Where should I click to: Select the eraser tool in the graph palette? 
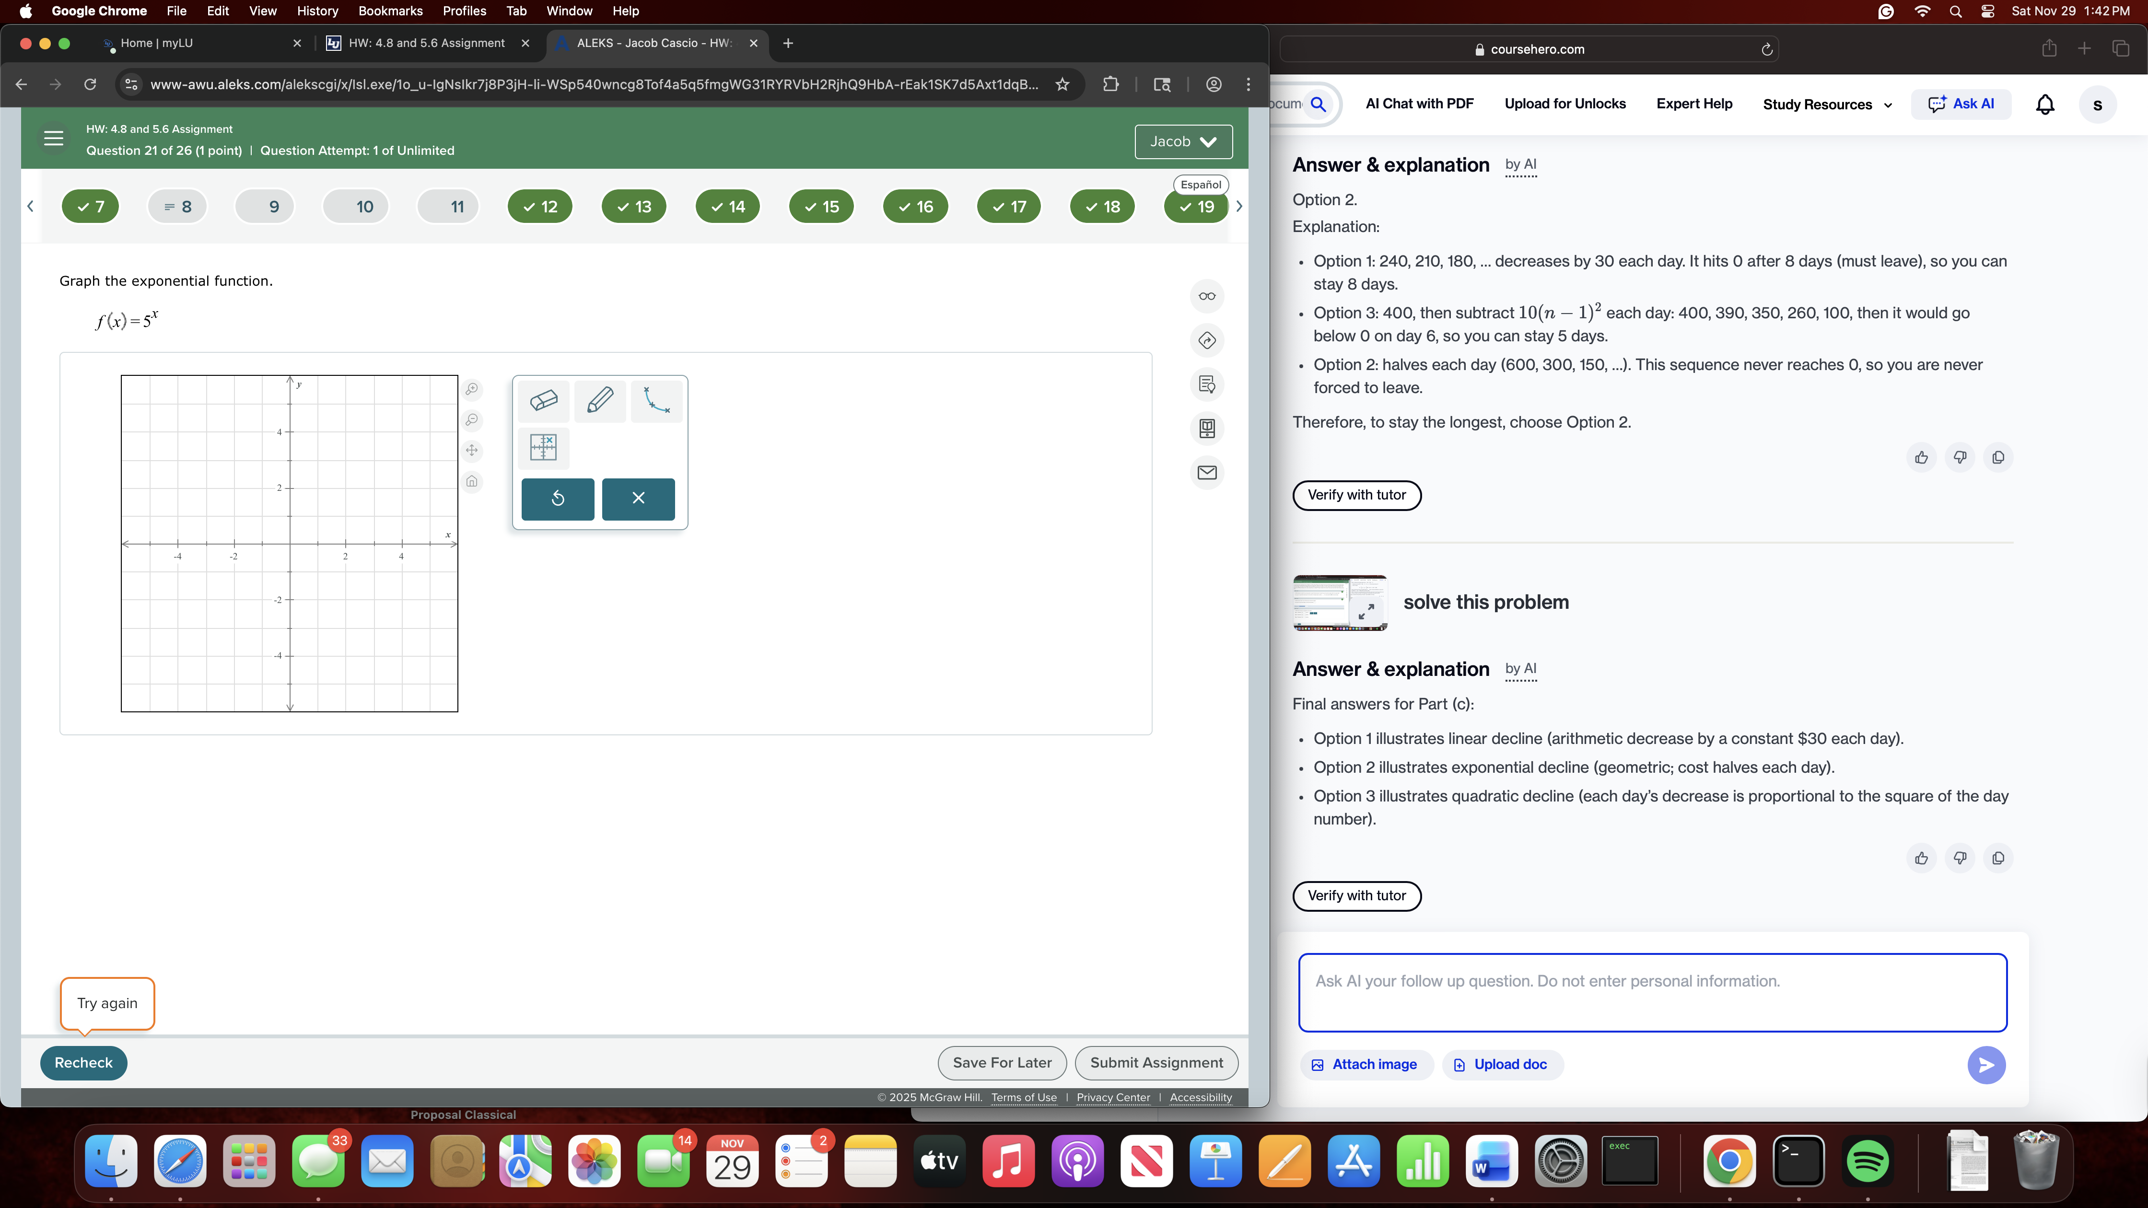(544, 400)
